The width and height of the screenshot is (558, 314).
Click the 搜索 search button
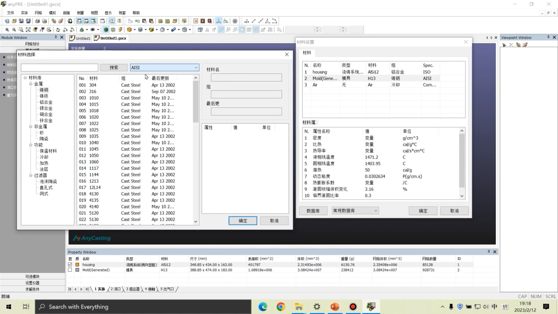pyautogui.click(x=114, y=67)
